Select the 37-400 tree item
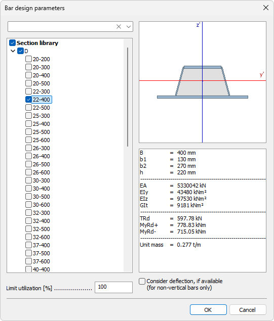 [41, 245]
